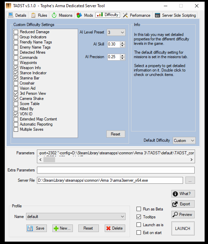This screenshot has height=244, width=208.
Task: Open the Mods tab
Action: (84, 15)
